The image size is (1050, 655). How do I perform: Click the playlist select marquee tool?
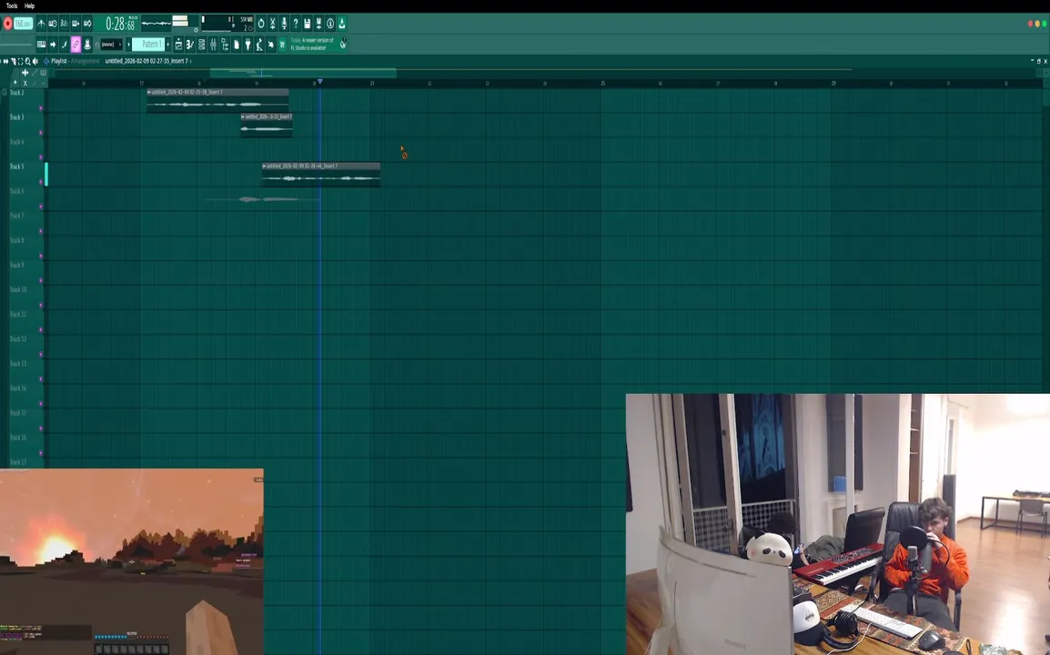[20, 61]
